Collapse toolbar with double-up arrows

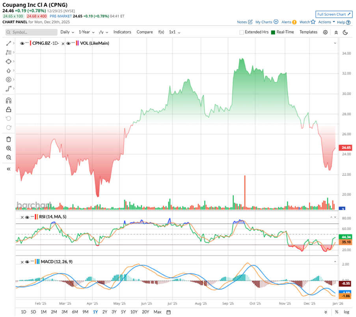click(x=336, y=32)
